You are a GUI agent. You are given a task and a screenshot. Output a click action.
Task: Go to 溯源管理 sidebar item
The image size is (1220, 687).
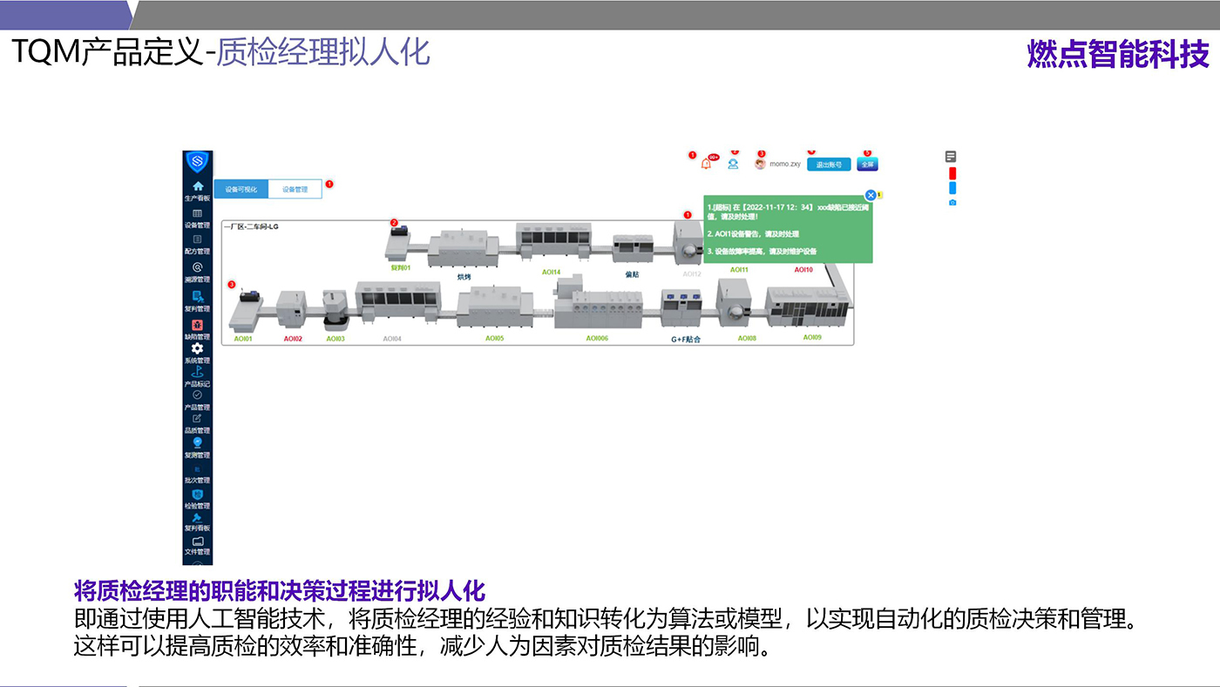[x=198, y=268]
